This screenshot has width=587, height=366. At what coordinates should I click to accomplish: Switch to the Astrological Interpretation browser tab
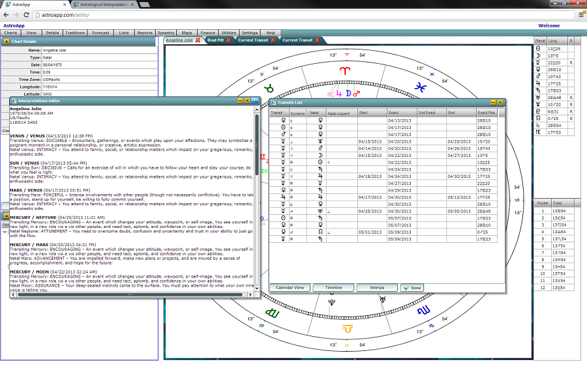click(98, 4)
